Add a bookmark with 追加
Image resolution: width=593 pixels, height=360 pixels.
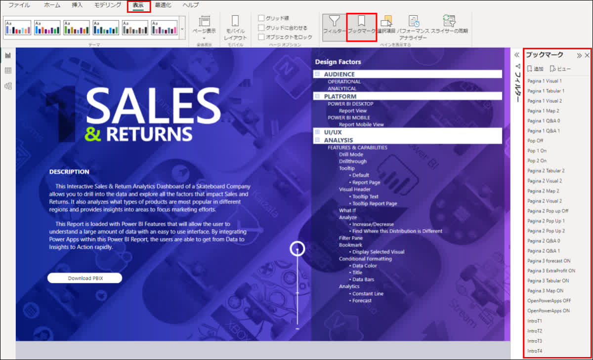tap(535, 69)
